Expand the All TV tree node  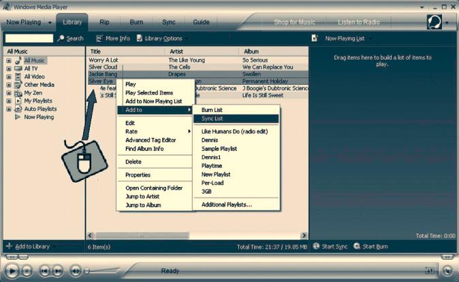[9, 69]
